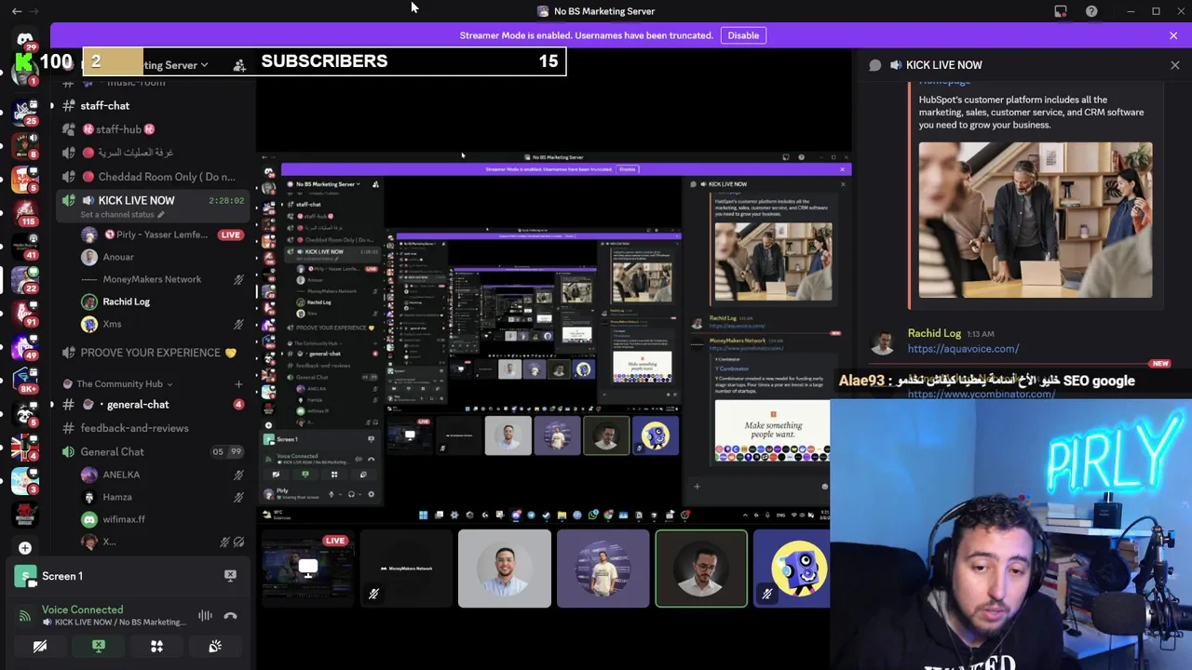This screenshot has height=670, width=1192.
Task: Collapse The Community Hub category
Action: coord(119,383)
